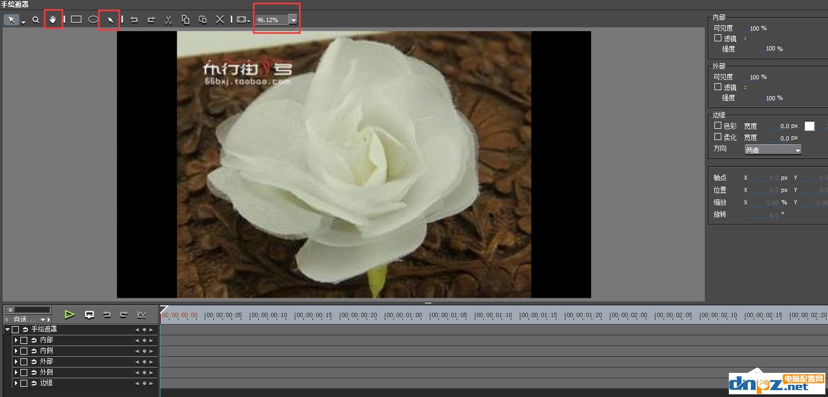This screenshot has height=397, width=828.
Task: Enable keyframes checkbox for 边缘 row
Action: tap(24, 383)
